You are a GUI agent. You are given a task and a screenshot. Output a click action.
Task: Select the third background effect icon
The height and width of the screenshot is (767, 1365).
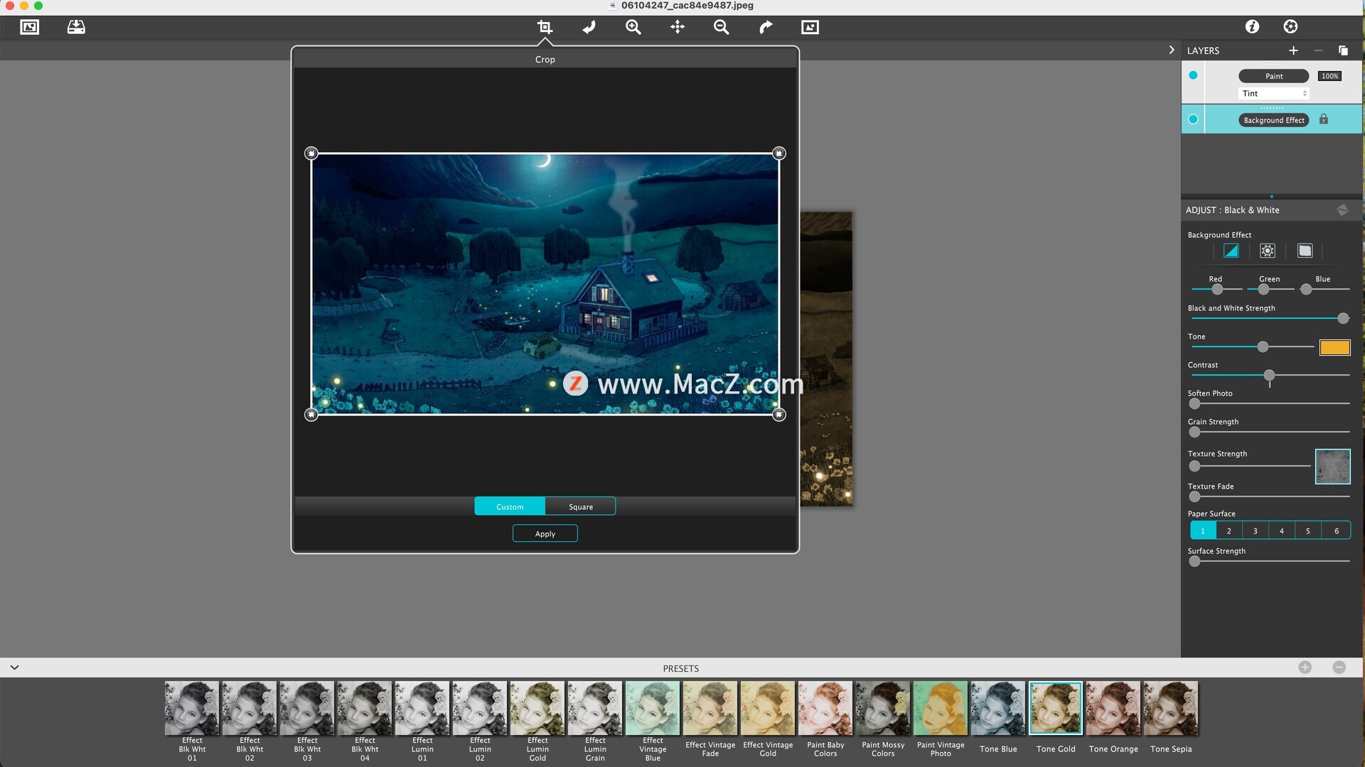click(x=1305, y=251)
